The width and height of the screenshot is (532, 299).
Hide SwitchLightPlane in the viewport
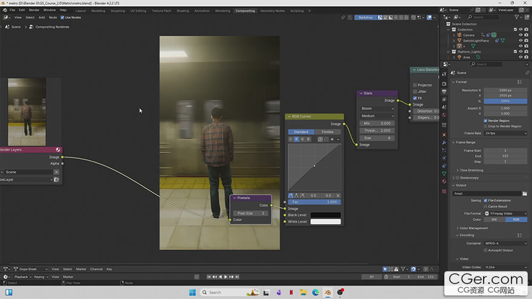tap(521, 40)
